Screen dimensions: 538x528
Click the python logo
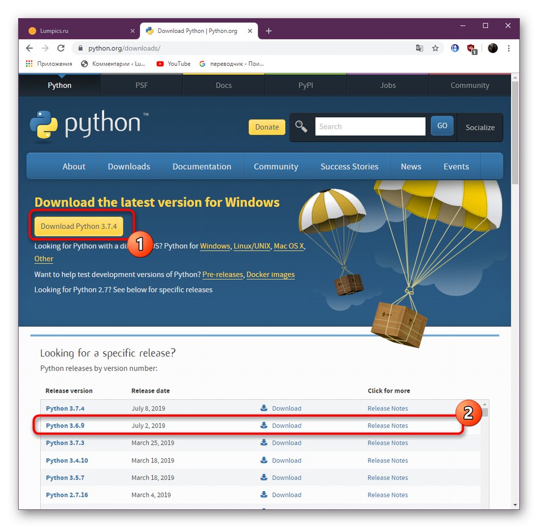point(89,125)
